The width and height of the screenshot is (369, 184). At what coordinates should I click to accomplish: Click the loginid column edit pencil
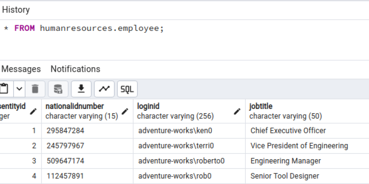coord(237,111)
